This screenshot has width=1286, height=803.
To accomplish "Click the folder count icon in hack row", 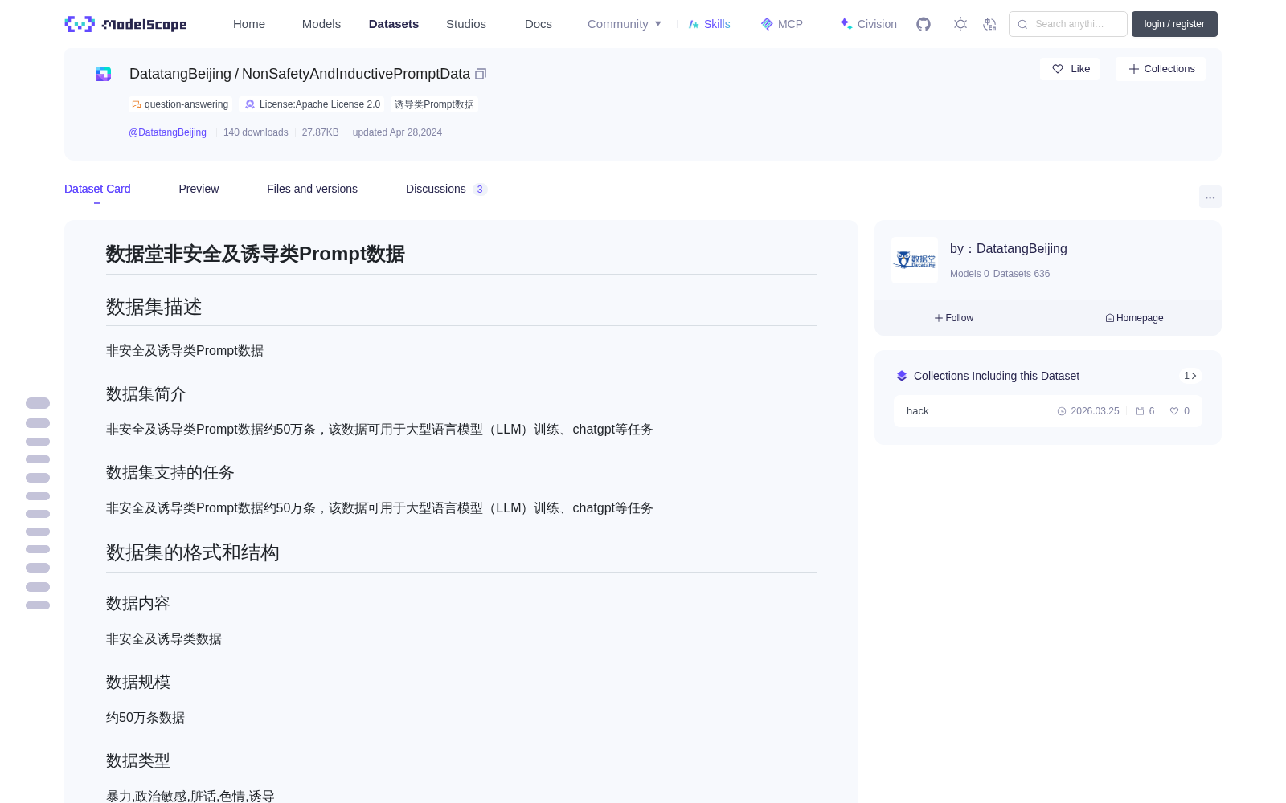I will [x=1140, y=411].
